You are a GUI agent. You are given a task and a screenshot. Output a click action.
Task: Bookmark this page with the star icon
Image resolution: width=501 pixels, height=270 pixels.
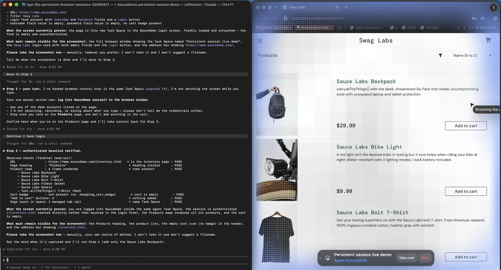pyautogui.click(x=482, y=18)
